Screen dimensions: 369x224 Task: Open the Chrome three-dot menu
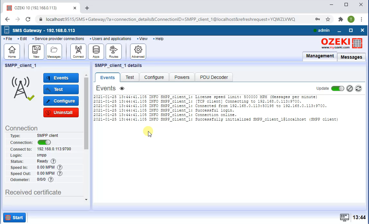coord(362,19)
